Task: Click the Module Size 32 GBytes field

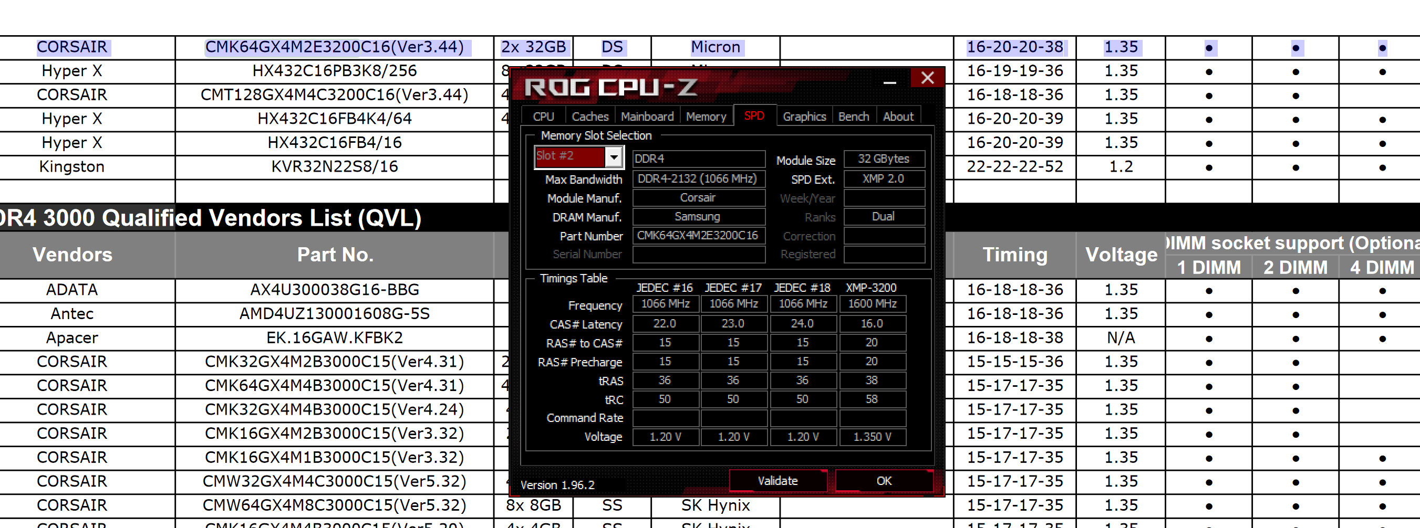Action: 884,159
